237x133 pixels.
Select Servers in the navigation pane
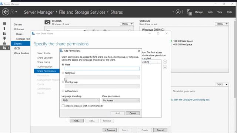[18, 24]
